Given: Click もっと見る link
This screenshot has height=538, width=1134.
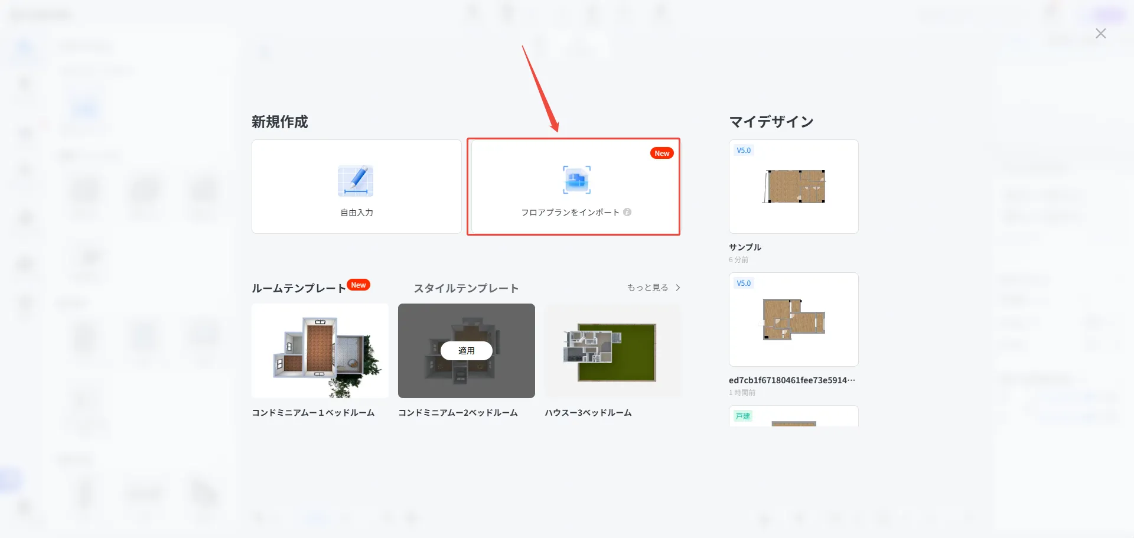Looking at the screenshot, I should [648, 288].
